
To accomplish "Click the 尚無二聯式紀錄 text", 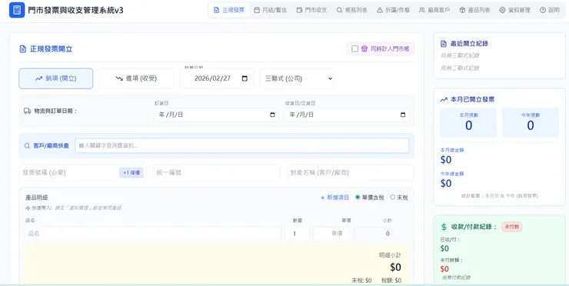I will (460, 68).
